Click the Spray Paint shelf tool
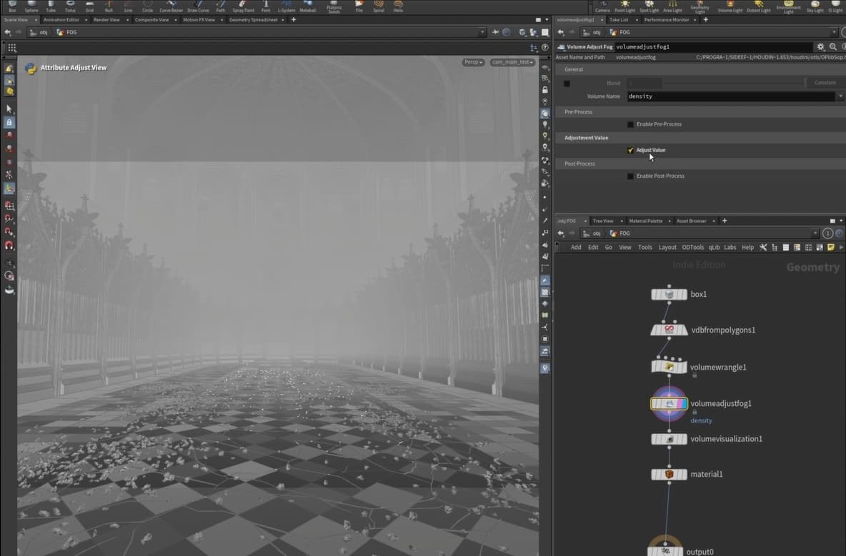Screen dimensions: 846x556 (x=243, y=6)
